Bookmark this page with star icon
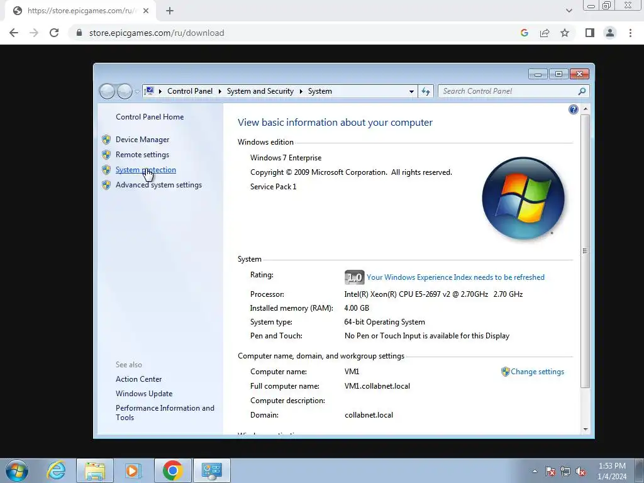Image resolution: width=644 pixels, height=483 pixels. click(565, 33)
